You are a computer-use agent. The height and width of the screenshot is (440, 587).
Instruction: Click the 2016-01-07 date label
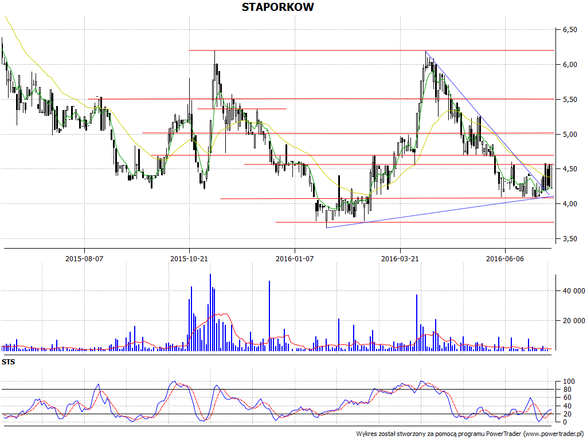coord(294,258)
